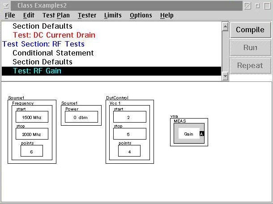This screenshot has height=204, width=273.
Task: Click the Frequency points field showing 6
Action: coord(32,151)
